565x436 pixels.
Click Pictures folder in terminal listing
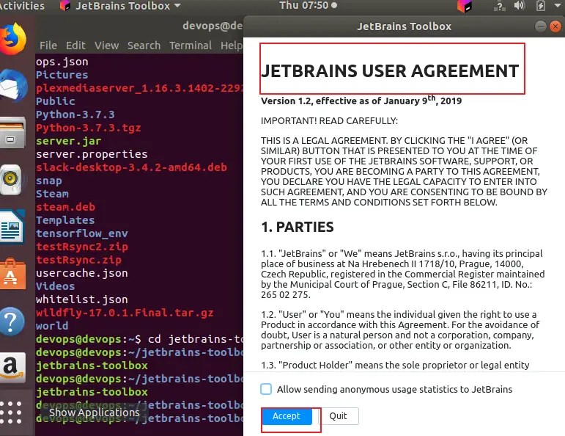[x=62, y=75]
